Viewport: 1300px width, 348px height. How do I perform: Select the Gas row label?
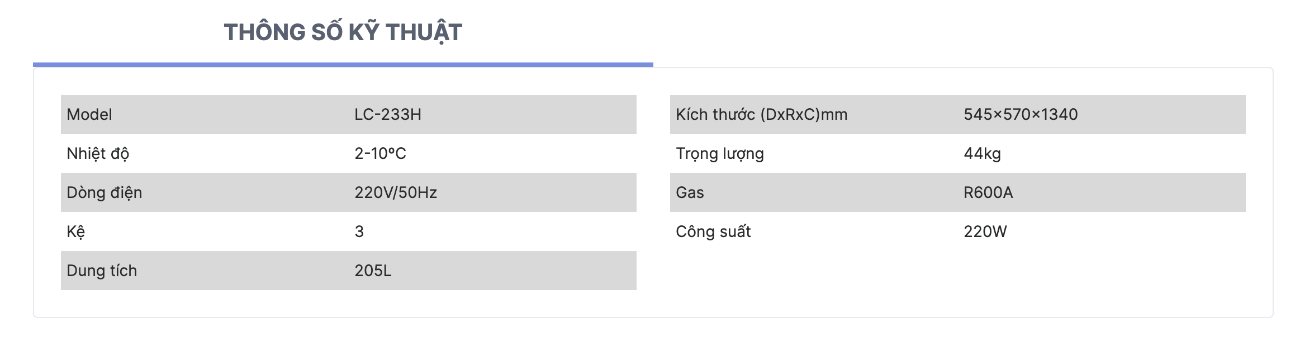tap(690, 192)
